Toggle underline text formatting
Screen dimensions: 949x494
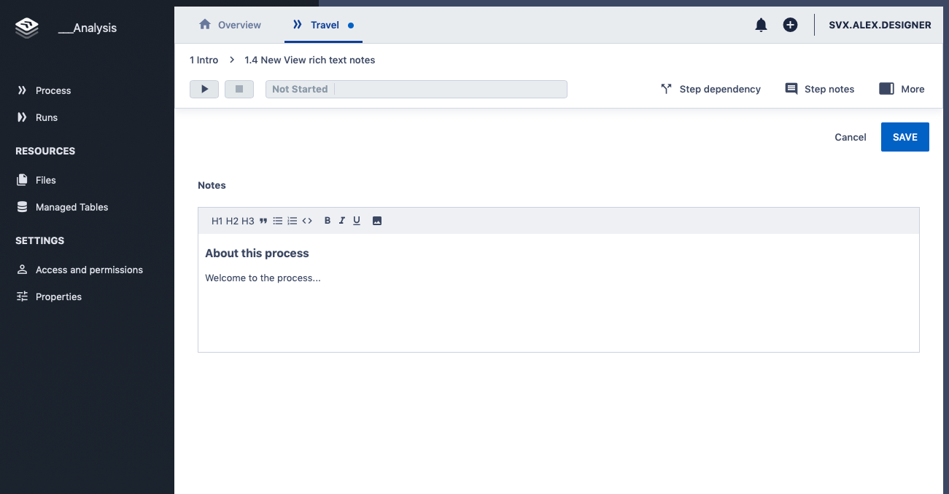point(357,221)
